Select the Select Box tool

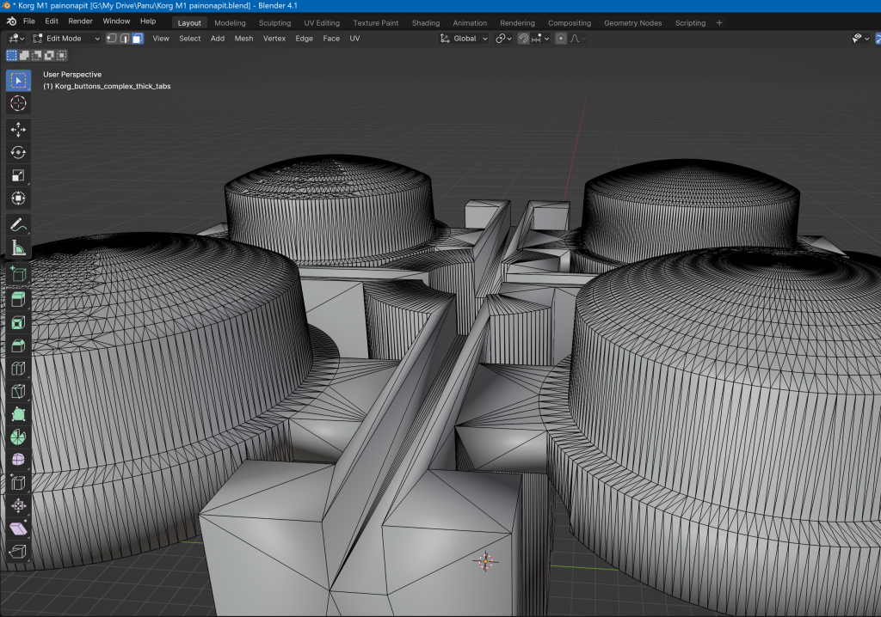[18, 81]
